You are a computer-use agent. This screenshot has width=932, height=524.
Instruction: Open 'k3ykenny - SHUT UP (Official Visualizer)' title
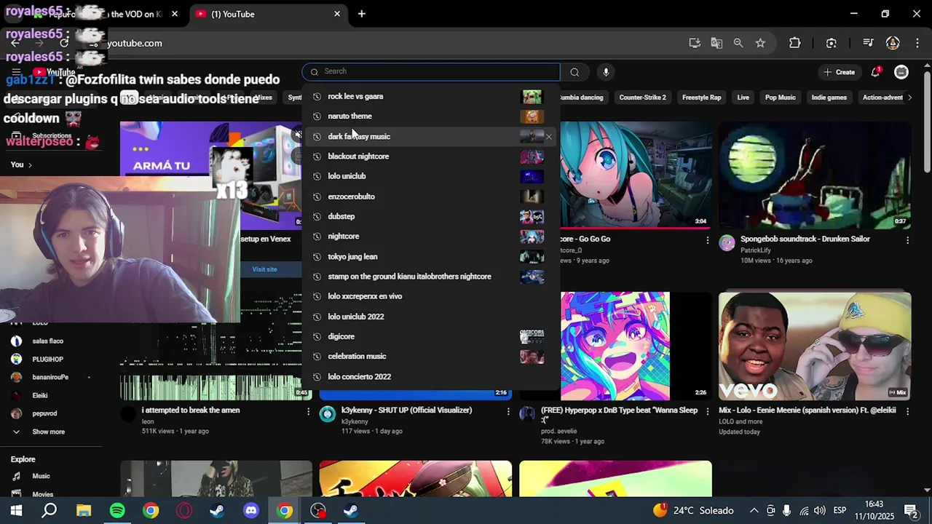point(406,410)
